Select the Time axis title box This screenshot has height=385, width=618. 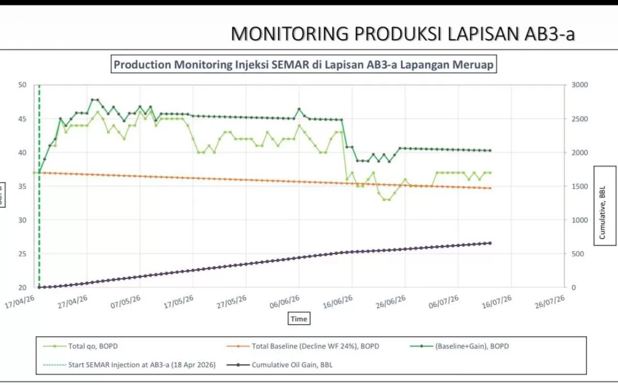tap(299, 319)
